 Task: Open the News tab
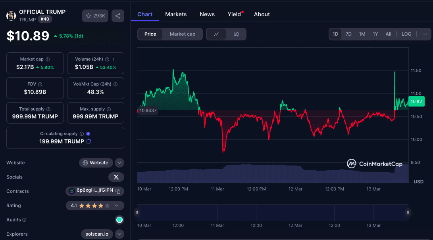207,14
